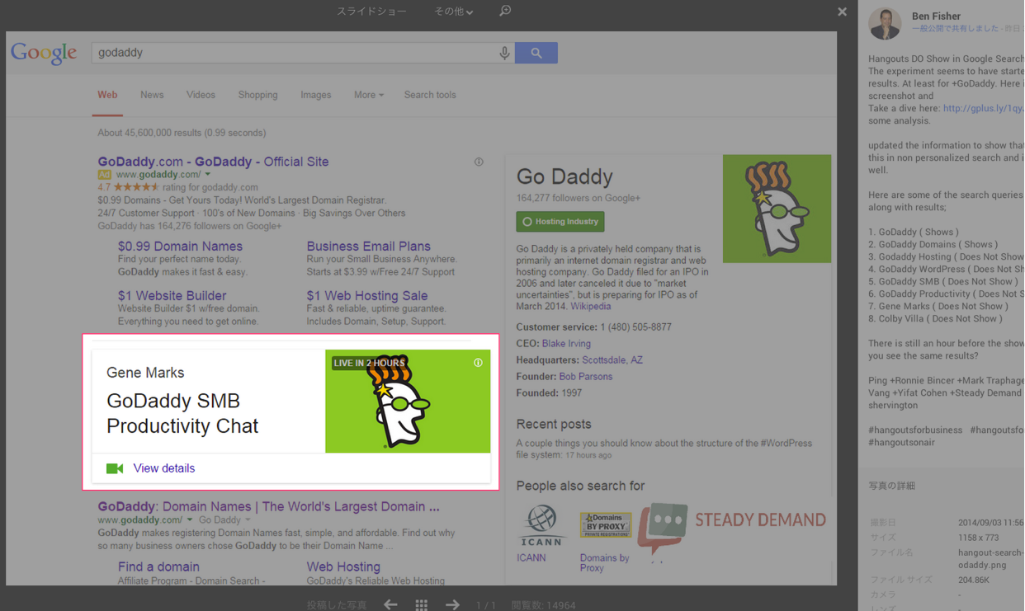Screen dimensions: 1025x611
Task: Click the View details hangout link
Action: [x=164, y=468]
